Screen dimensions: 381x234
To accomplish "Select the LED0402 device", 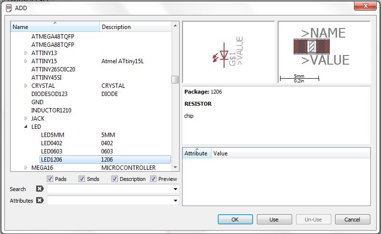I will point(52,143).
